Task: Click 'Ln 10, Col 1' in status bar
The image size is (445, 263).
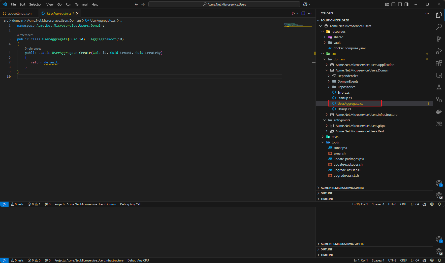Action: tap(360, 204)
